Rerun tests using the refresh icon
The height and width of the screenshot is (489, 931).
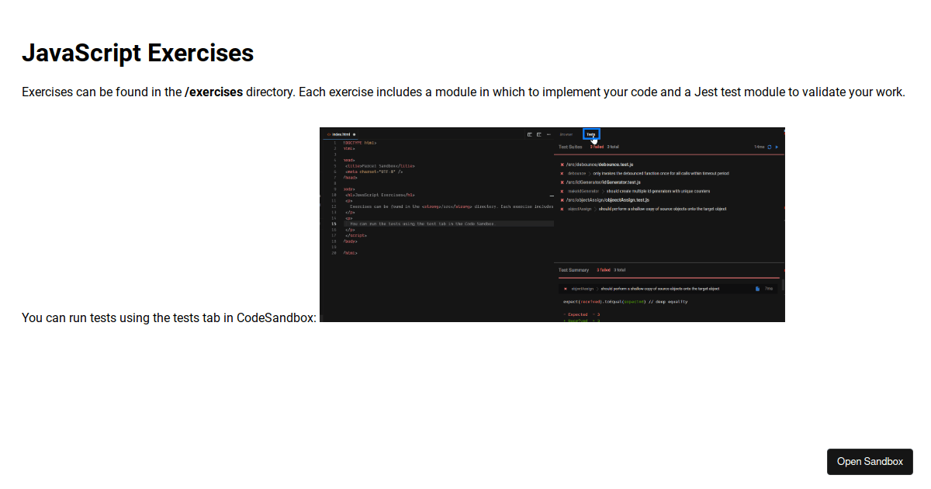pos(769,147)
